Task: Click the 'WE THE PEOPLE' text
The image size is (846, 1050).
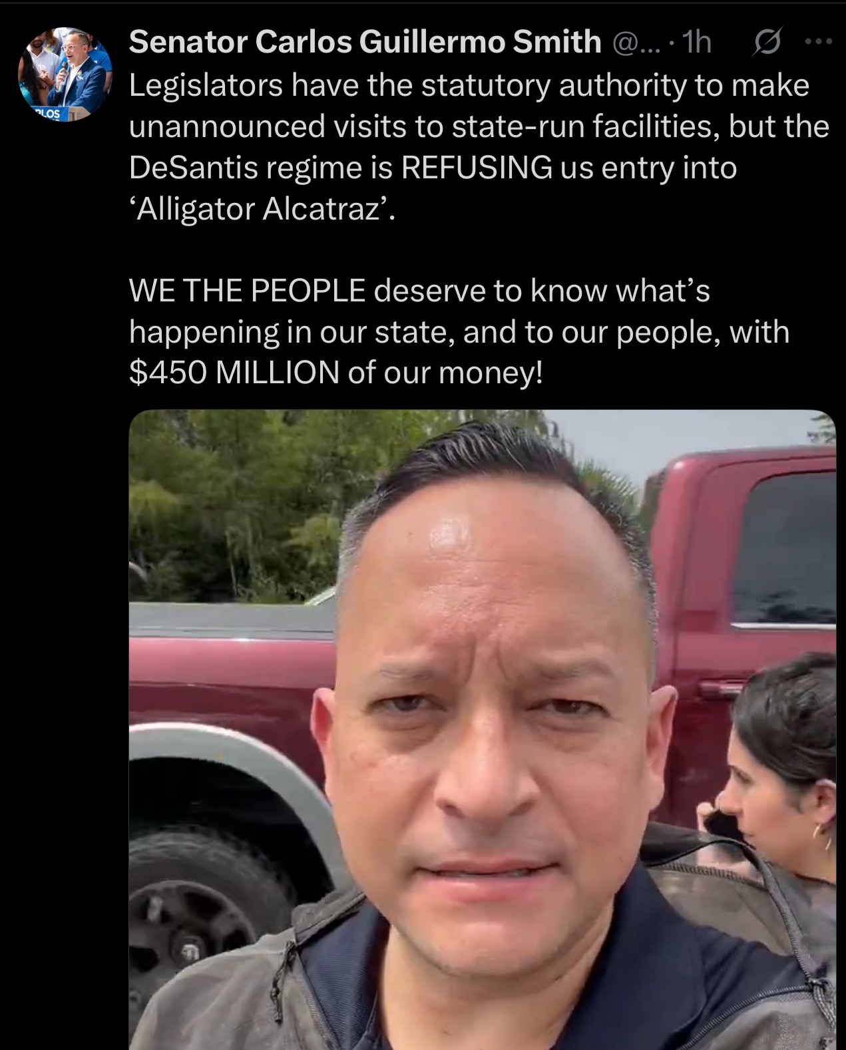Action: pyautogui.click(x=247, y=291)
